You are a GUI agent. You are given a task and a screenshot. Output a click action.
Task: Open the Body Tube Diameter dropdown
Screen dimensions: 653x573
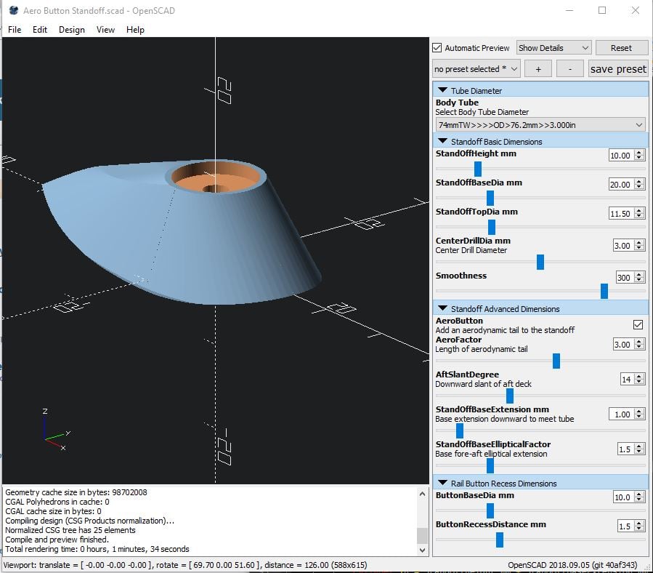[x=540, y=124]
